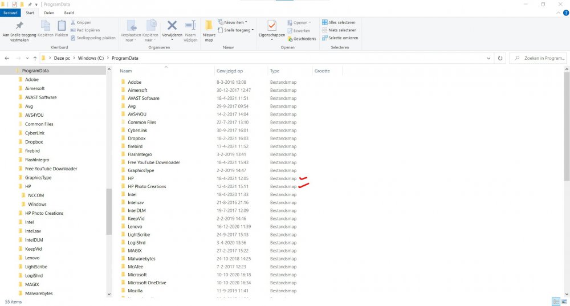Open the Nieuw item dropdown
570x306 pixels.
[235, 22]
